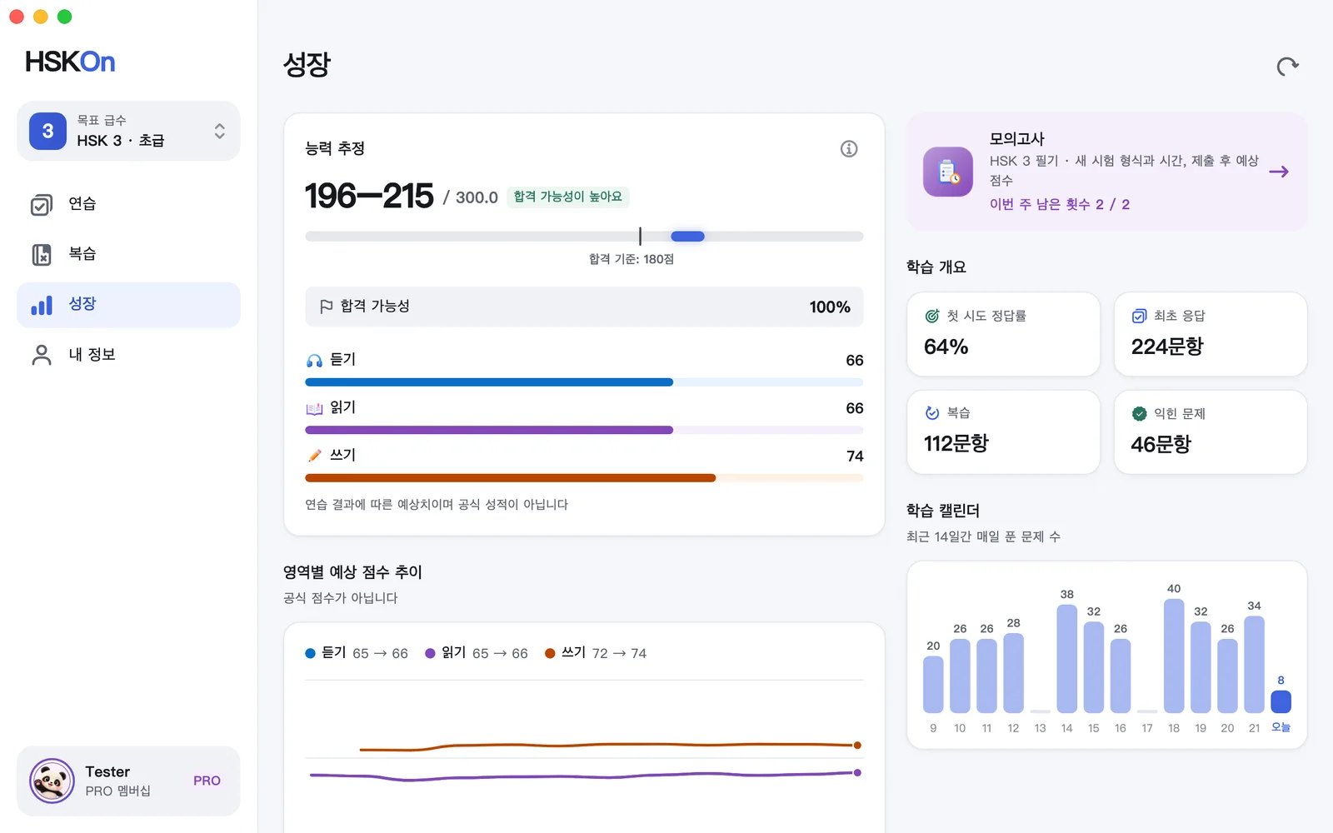1333x833 pixels.
Task: Go to 내 정보 profile page
Action: click(128, 355)
